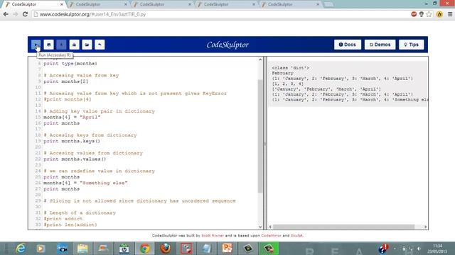The width and height of the screenshot is (455, 255).
Task: Reload the CodeSkulptor page
Action: (26, 14)
